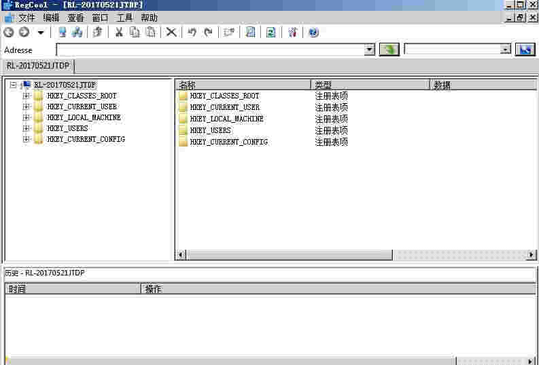Screen dimensions: 539x365
Task: Expand HKEY_USERS in the tree
Action: coord(25,128)
